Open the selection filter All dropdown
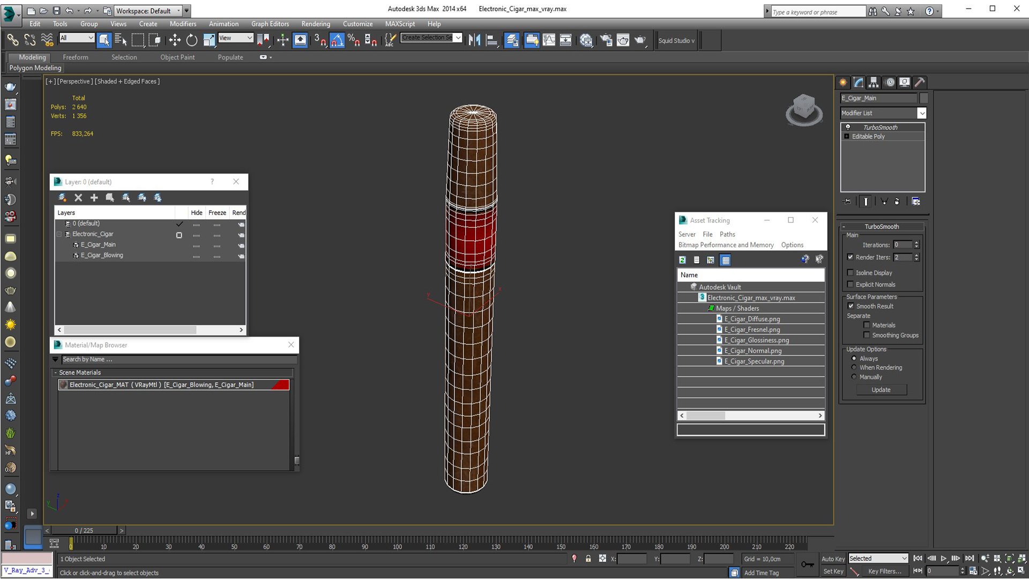 point(77,38)
